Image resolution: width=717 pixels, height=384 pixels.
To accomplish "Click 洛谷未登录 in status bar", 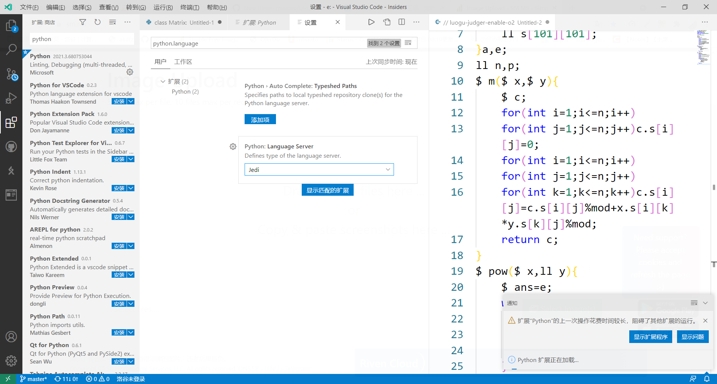I will click(x=131, y=379).
